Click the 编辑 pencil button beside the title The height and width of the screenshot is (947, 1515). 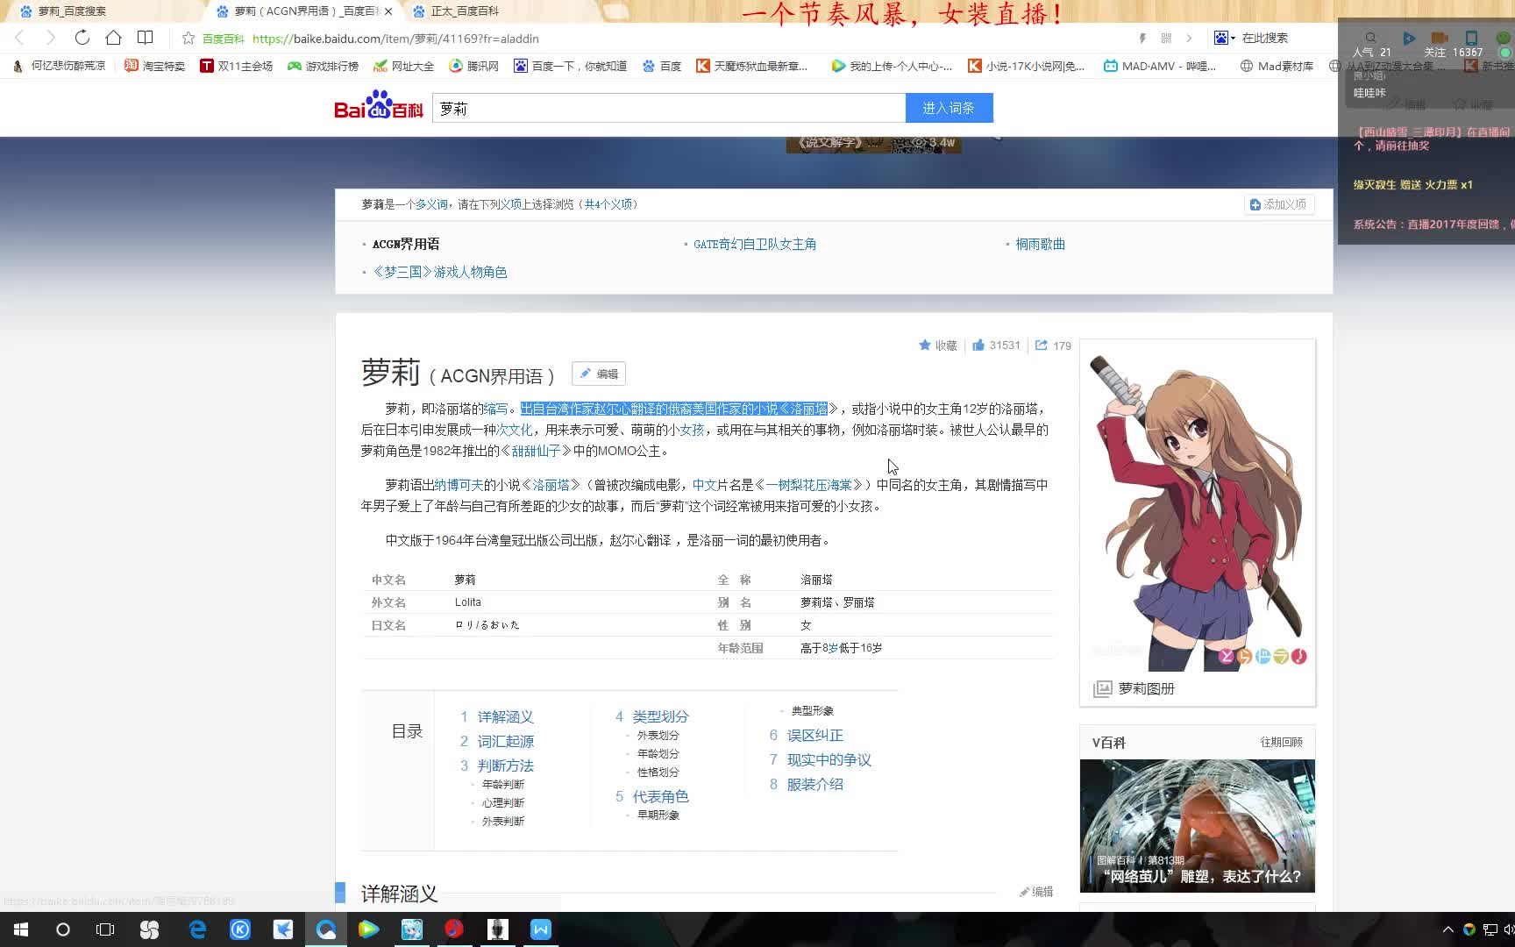point(599,374)
